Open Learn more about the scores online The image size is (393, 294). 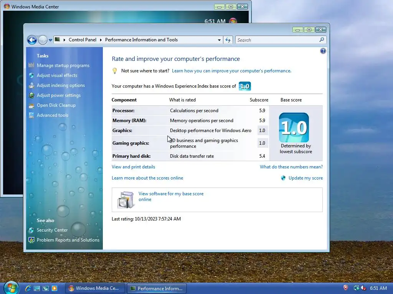(147, 178)
